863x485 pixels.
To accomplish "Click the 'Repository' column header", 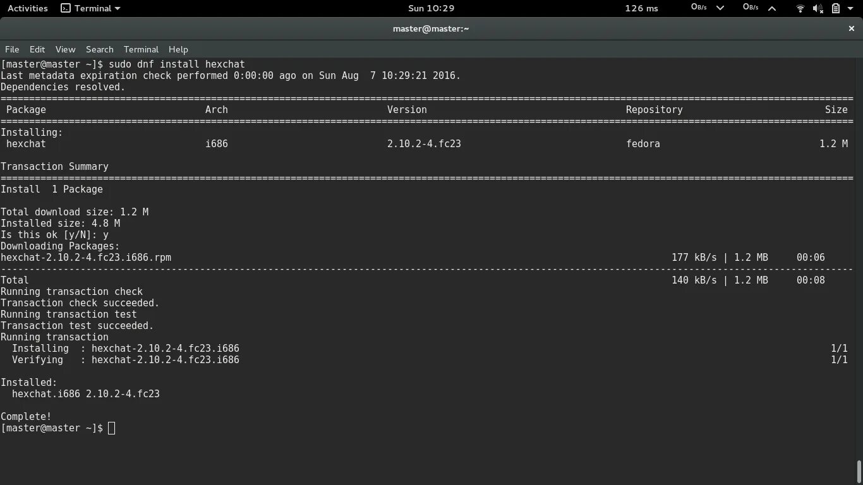I will [x=654, y=110].
